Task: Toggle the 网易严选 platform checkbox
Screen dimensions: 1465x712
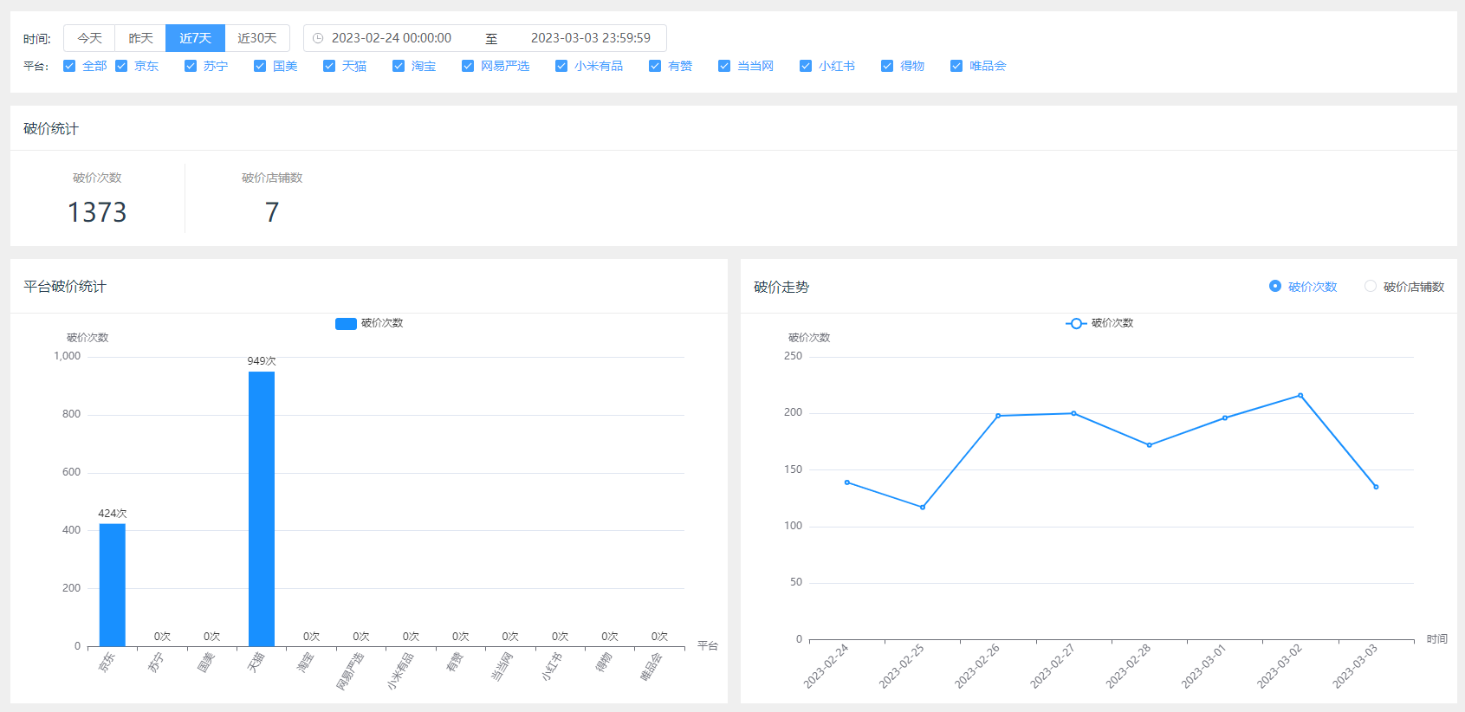Action: coord(468,66)
